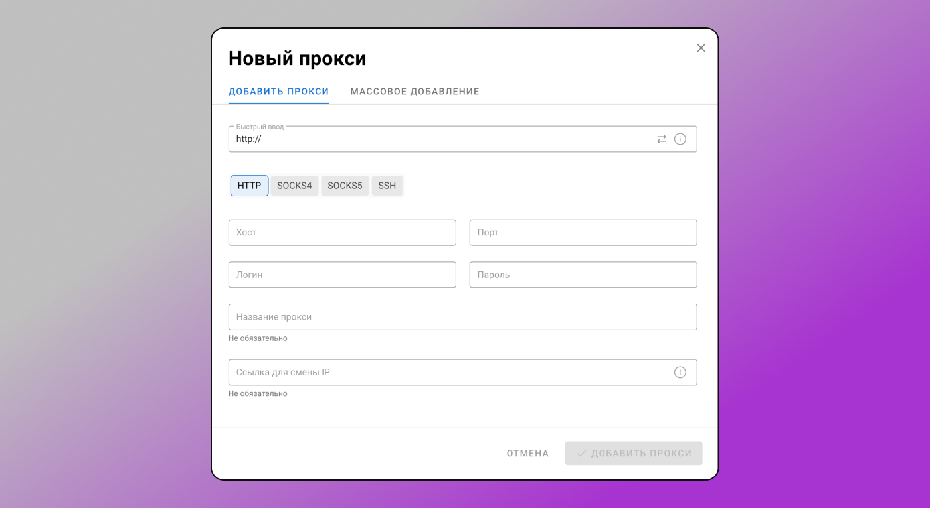
Task: Click the Логин input field
Action: [341, 274]
